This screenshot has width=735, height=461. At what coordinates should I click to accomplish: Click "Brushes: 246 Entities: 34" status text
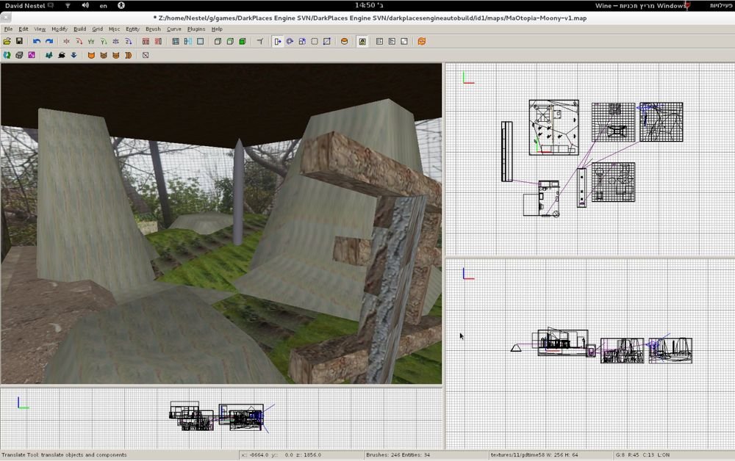click(x=398, y=454)
